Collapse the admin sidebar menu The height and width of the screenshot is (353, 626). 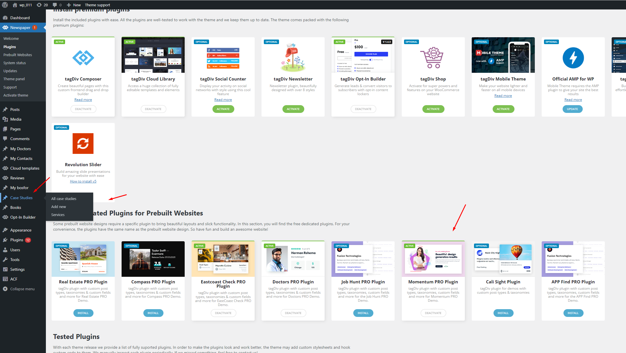[19, 289]
